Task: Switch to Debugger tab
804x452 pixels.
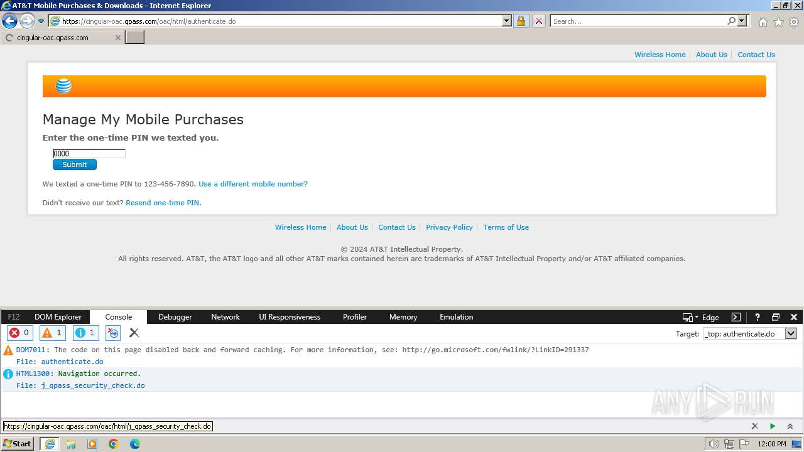Action: 175,317
